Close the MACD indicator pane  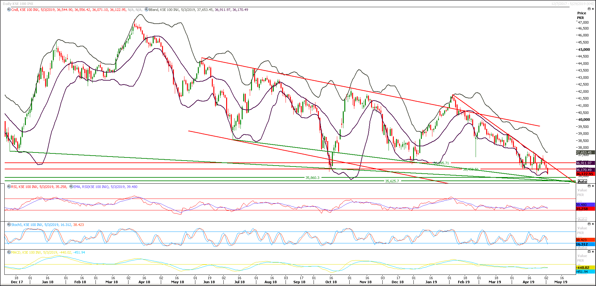(593, 252)
